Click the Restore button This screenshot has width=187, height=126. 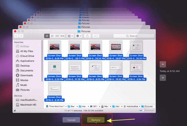[x=96, y=120]
